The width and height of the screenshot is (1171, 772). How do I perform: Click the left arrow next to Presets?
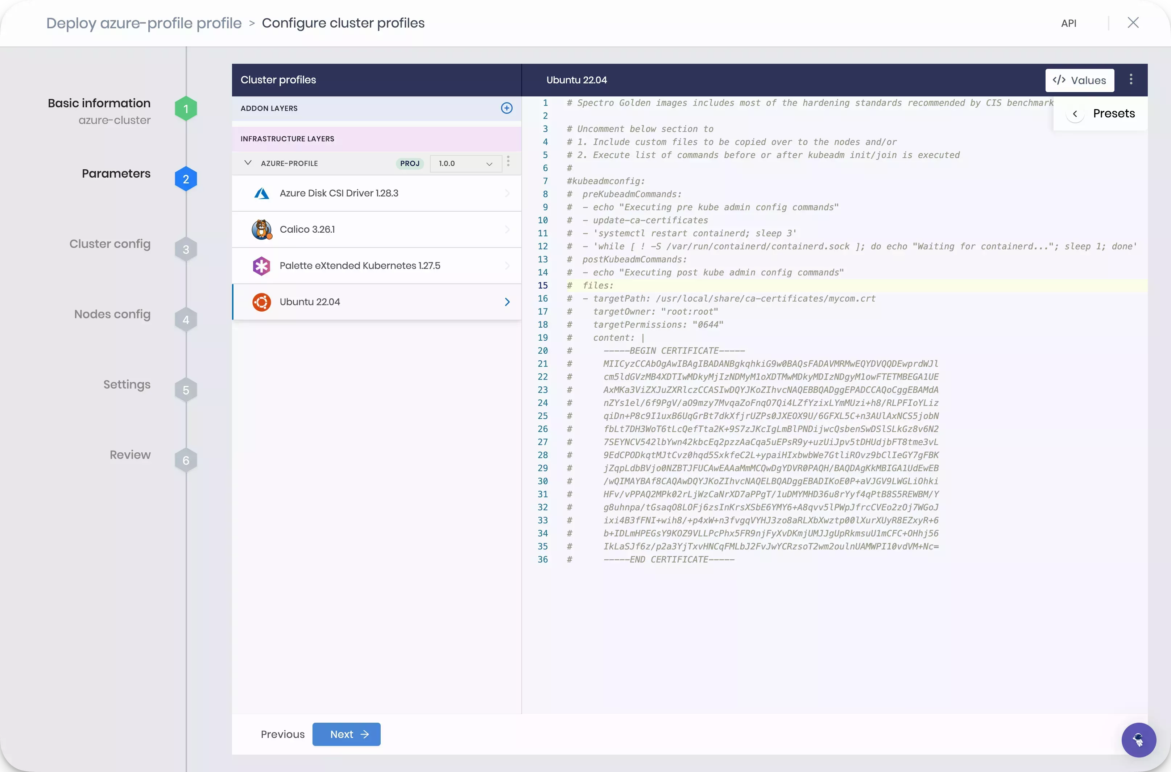(1075, 113)
